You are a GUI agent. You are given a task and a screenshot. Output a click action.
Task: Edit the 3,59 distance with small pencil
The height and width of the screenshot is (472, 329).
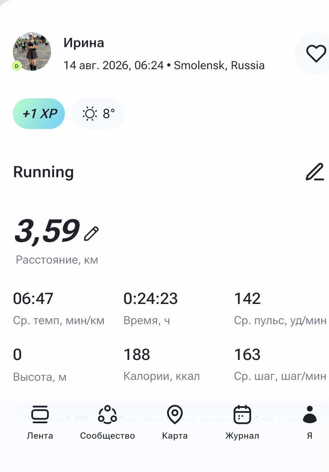(x=91, y=234)
